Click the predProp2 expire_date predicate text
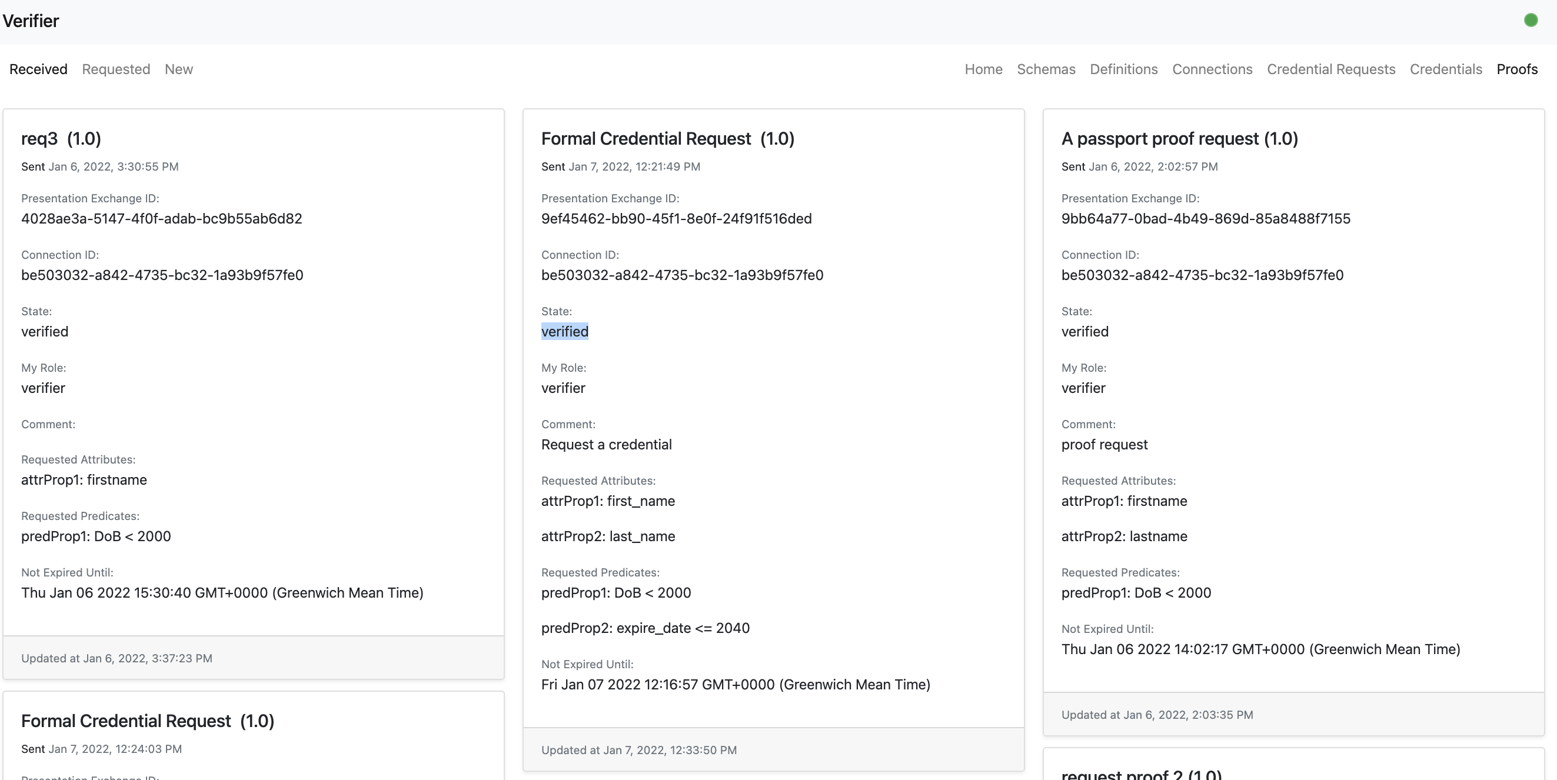 click(x=645, y=628)
